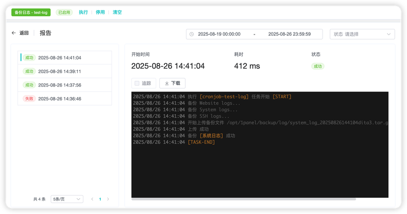The width and height of the screenshot is (407, 214).
Task: Toggle the 追踪 checkbox
Action: click(x=137, y=83)
